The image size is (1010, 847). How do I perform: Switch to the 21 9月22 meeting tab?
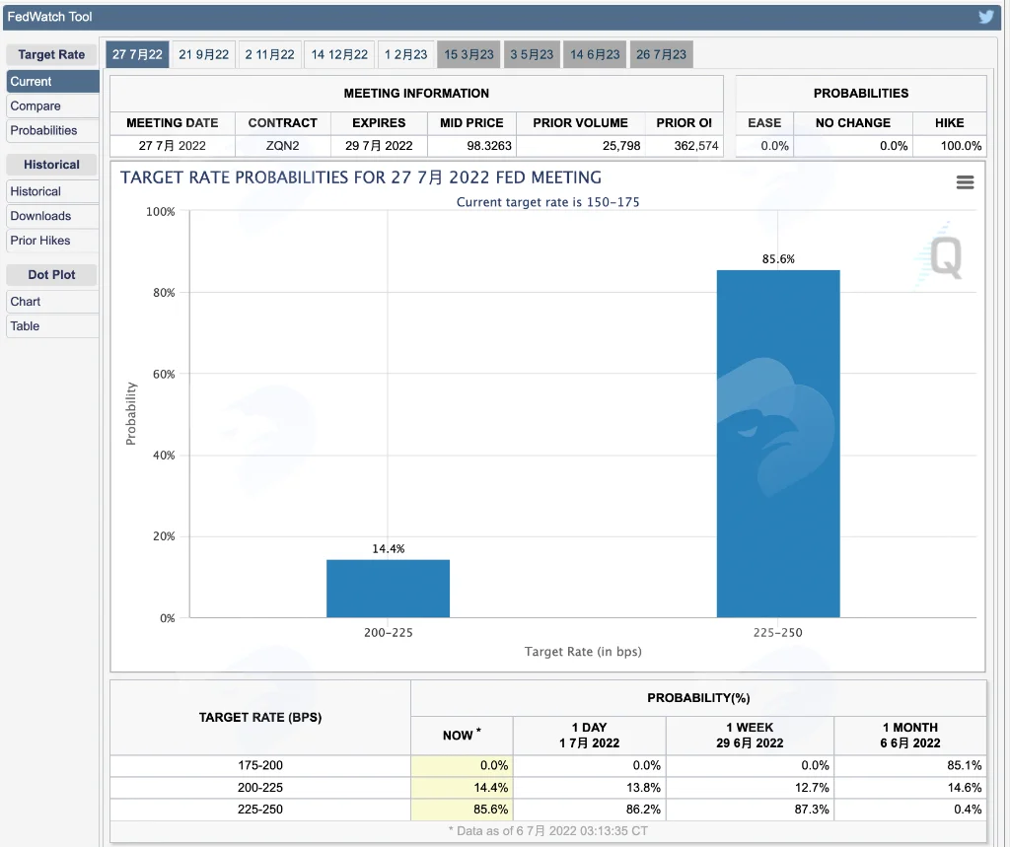[x=203, y=55]
